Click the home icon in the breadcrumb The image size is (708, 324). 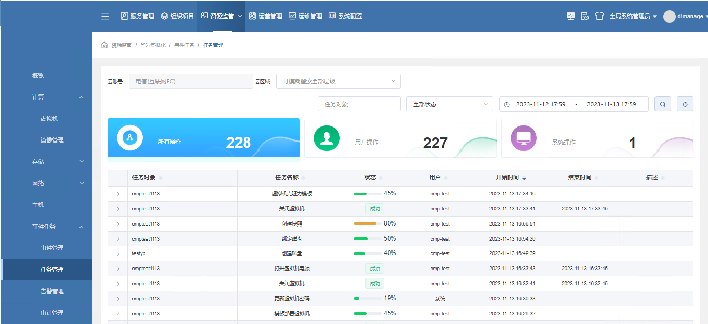click(104, 45)
